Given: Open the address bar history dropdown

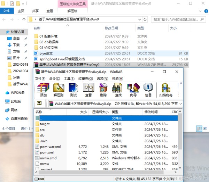Looking at the screenshot, I should [140, 19].
